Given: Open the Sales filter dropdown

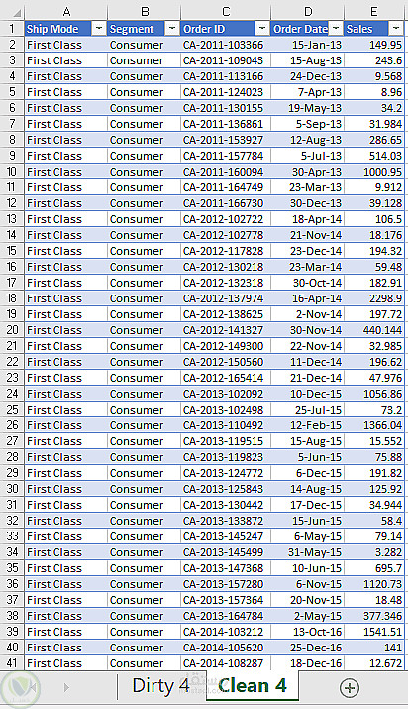Looking at the screenshot, I should pos(396,29).
